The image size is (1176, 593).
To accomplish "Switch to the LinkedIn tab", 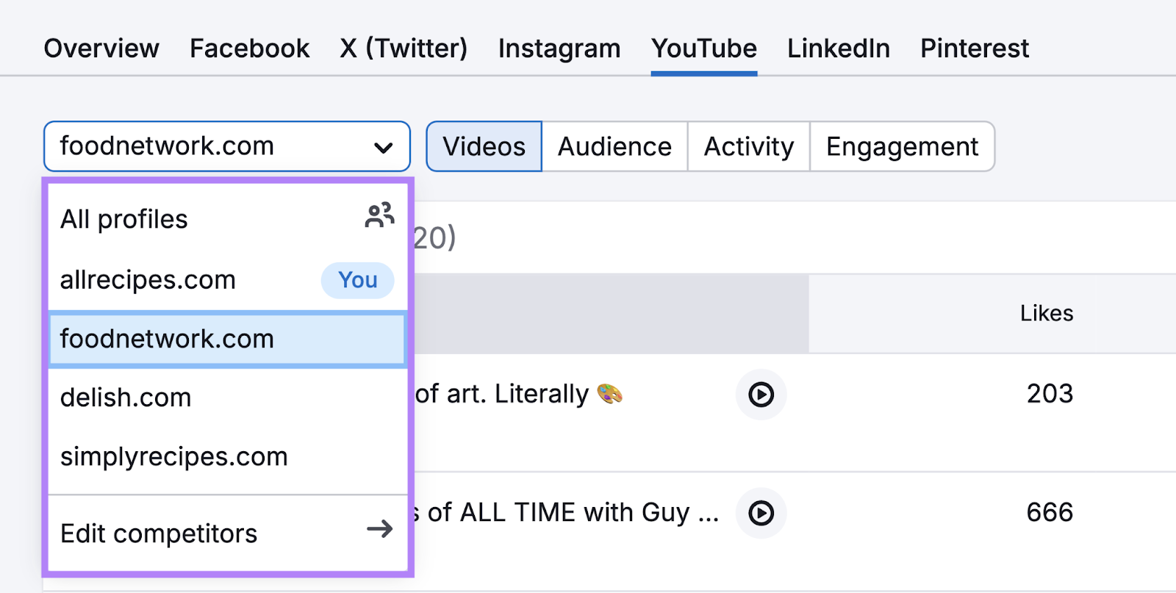I will [x=837, y=48].
